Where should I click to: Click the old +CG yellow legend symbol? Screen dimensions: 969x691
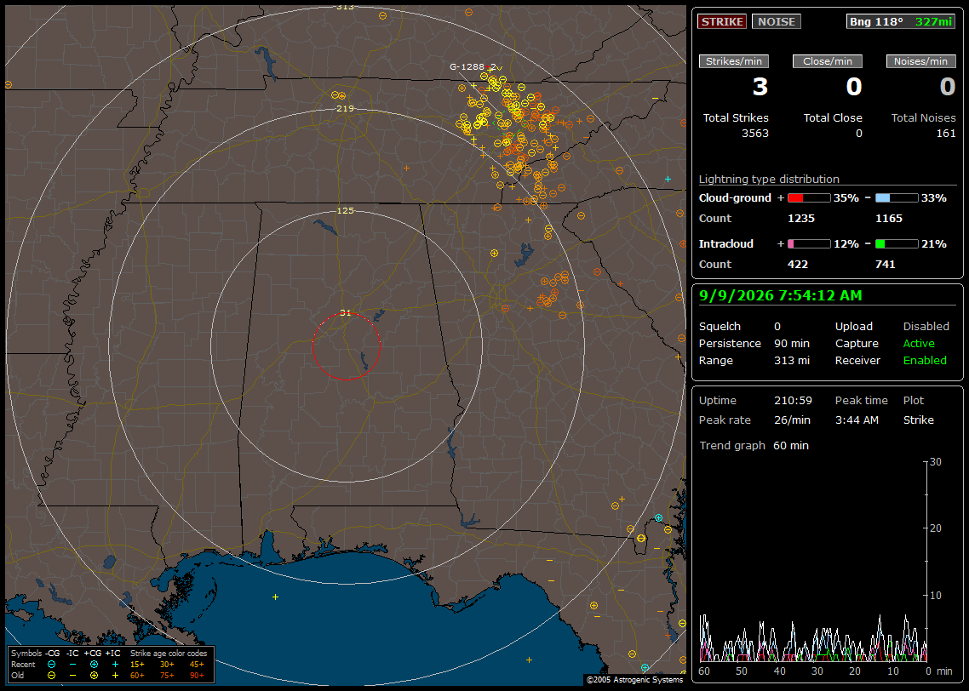(x=94, y=676)
